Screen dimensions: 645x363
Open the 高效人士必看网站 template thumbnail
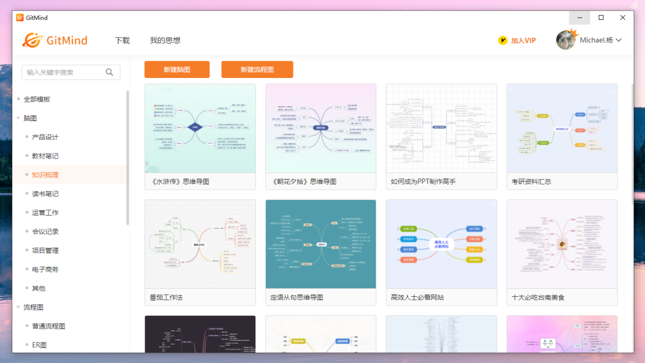click(441, 244)
